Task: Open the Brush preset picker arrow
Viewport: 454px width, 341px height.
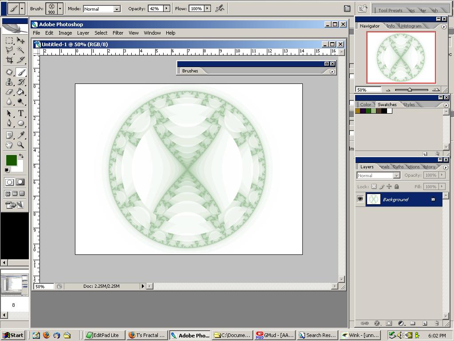Action: point(60,8)
